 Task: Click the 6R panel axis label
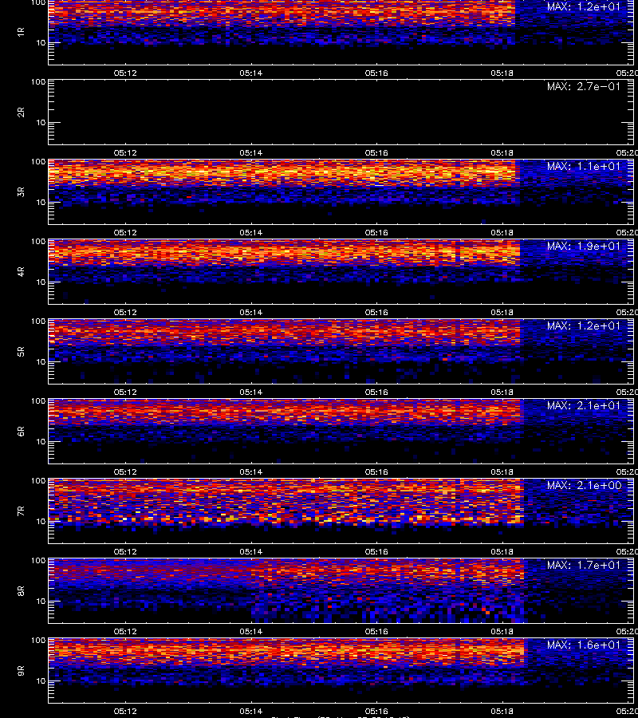pyautogui.click(x=21, y=431)
